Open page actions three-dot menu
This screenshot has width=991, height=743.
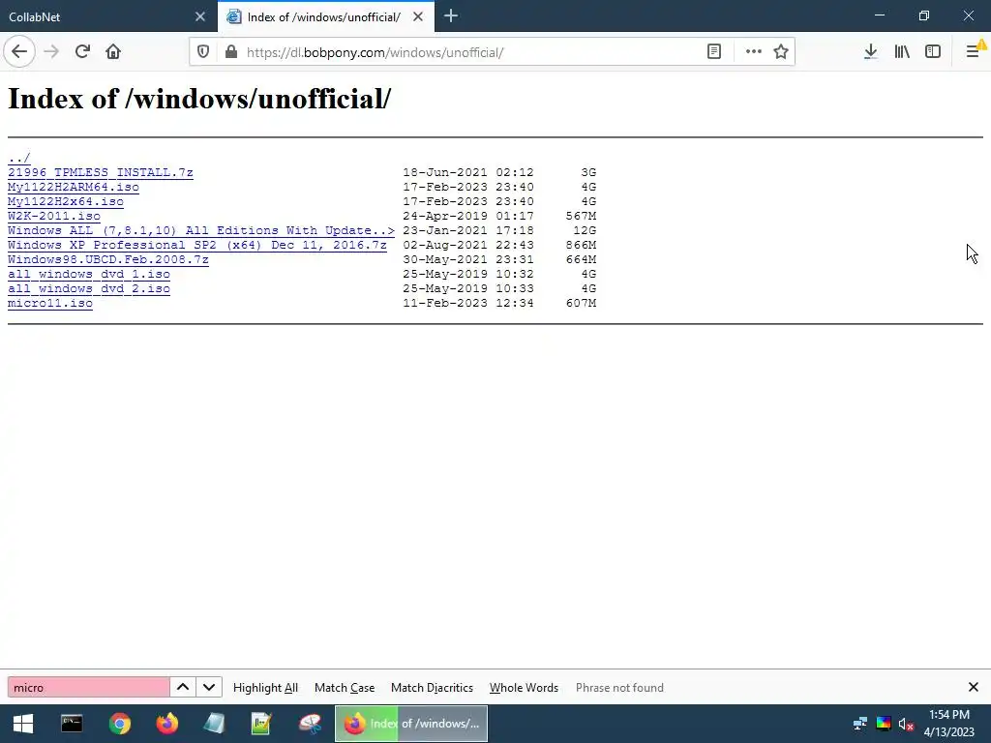pos(753,52)
